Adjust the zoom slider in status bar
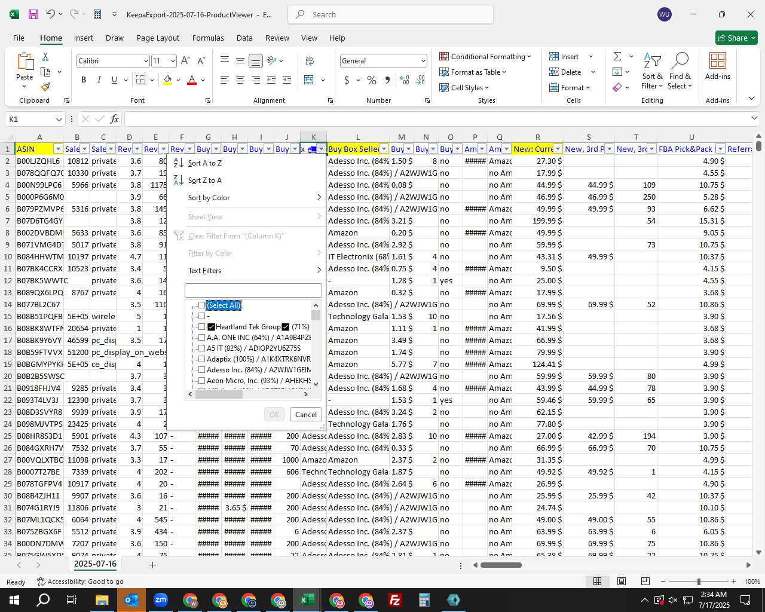Image resolution: width=765 pixels, height=612 pixels. coord(699,582)
